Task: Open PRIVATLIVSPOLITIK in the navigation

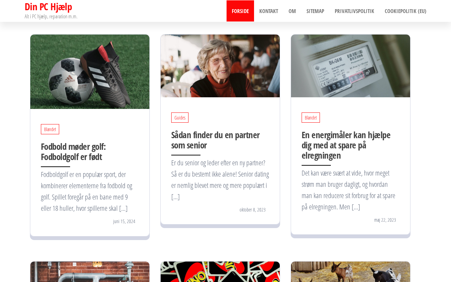Action: (x=354, y=11)
